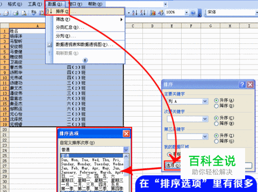Click up arrow of custom list scrollbar
Image resolution: width=258 pixels, height=192 pixels.
pos(126,156)
